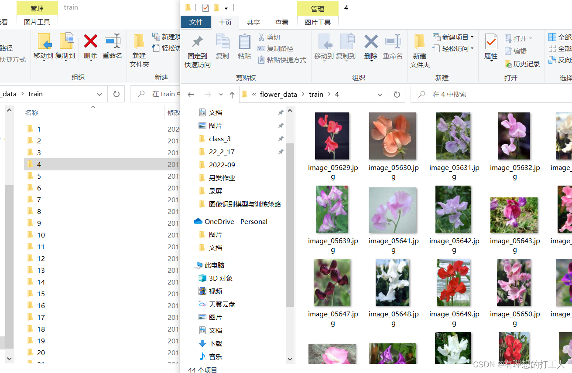Click 新建文件夹 in train window ribbon
Screen dimensions: 572x373
point(139,51)
